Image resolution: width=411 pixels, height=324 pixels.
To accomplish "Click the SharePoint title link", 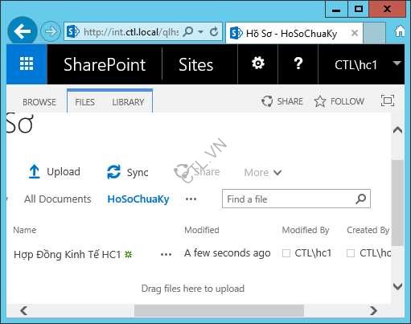I will (x=105, y=64).
